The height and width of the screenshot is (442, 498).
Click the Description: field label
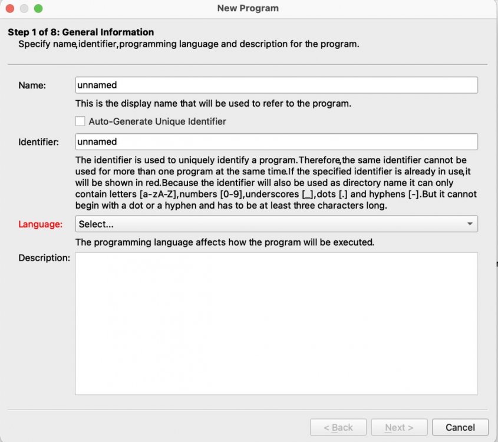[44, 258]
